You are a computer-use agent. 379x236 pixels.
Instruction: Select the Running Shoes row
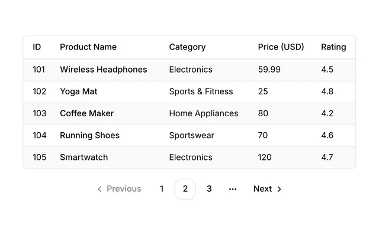tap(189, 136)
